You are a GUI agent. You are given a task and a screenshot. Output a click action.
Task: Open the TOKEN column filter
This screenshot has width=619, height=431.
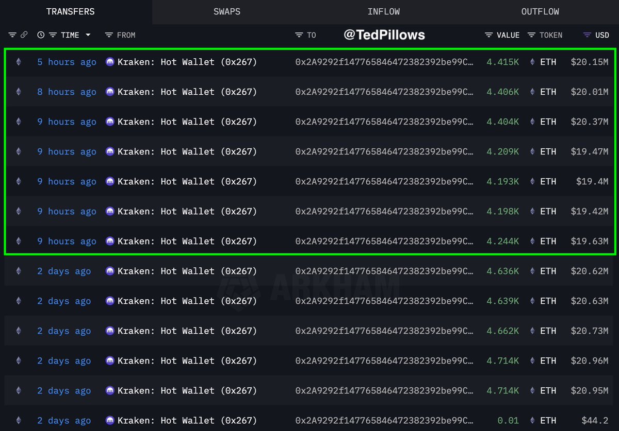(x=532, y=35)
